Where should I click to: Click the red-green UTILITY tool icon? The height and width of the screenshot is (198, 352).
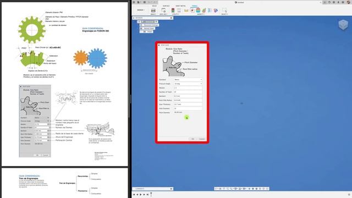tap(173, 10)
